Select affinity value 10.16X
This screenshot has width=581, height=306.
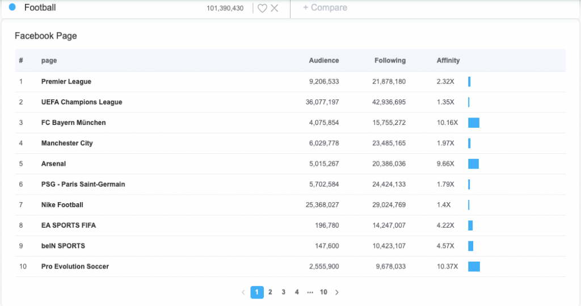(x=447, y=123)
